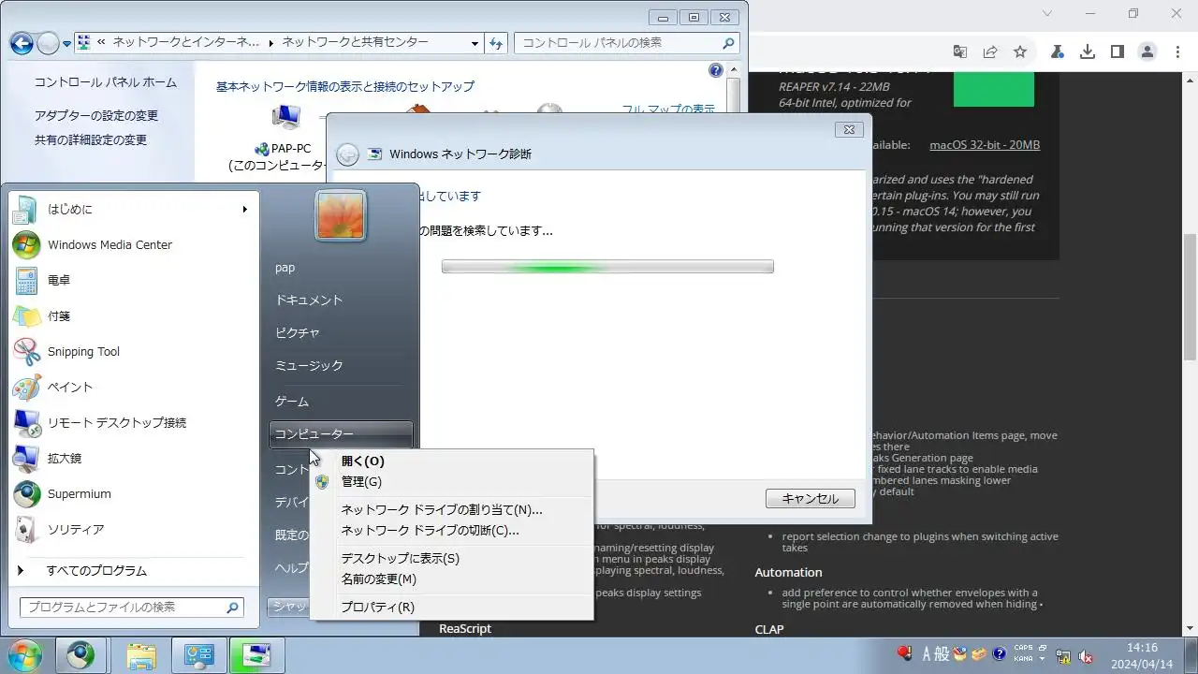This screenshot has width=1198, height=674.
Task: Choose Properties (プロパティ) in the context menu
Action: point(451,607)
